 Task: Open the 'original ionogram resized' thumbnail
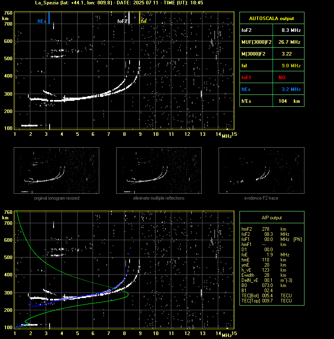point(56,170)
